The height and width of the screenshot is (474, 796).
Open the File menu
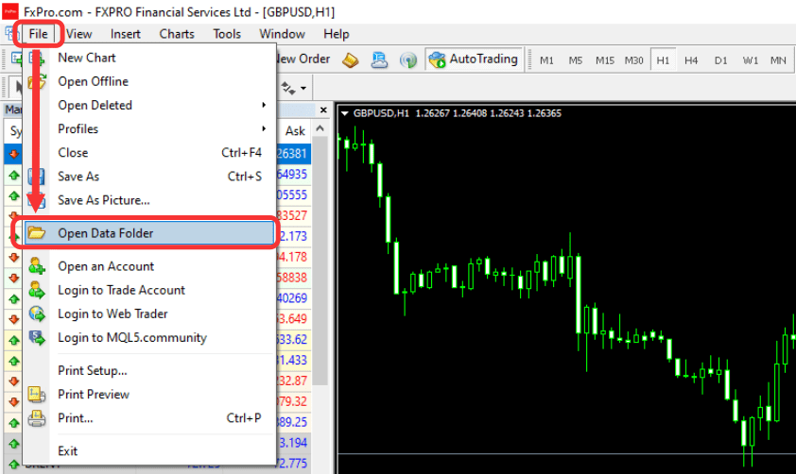(x=38, y=34)
